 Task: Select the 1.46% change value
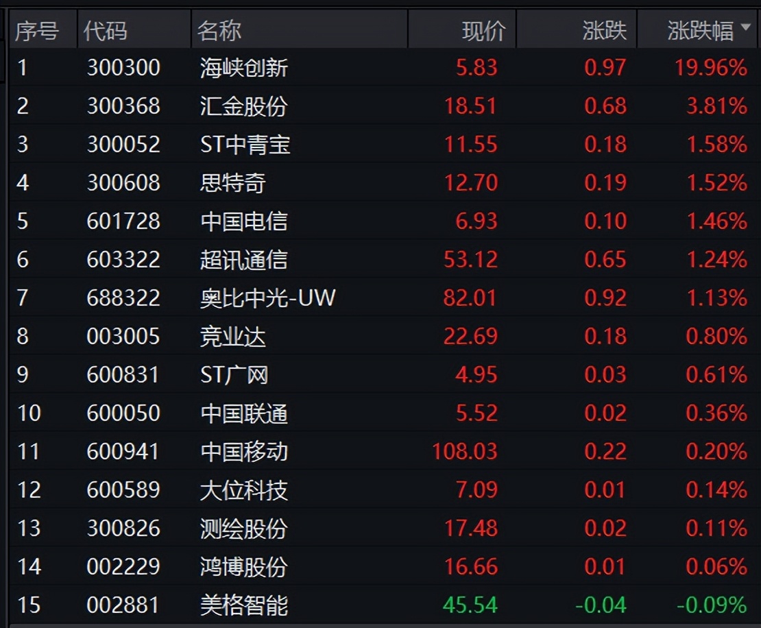pos(717,221)
